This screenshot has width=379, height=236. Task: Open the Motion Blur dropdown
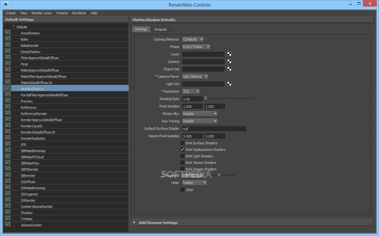(200, 114)
